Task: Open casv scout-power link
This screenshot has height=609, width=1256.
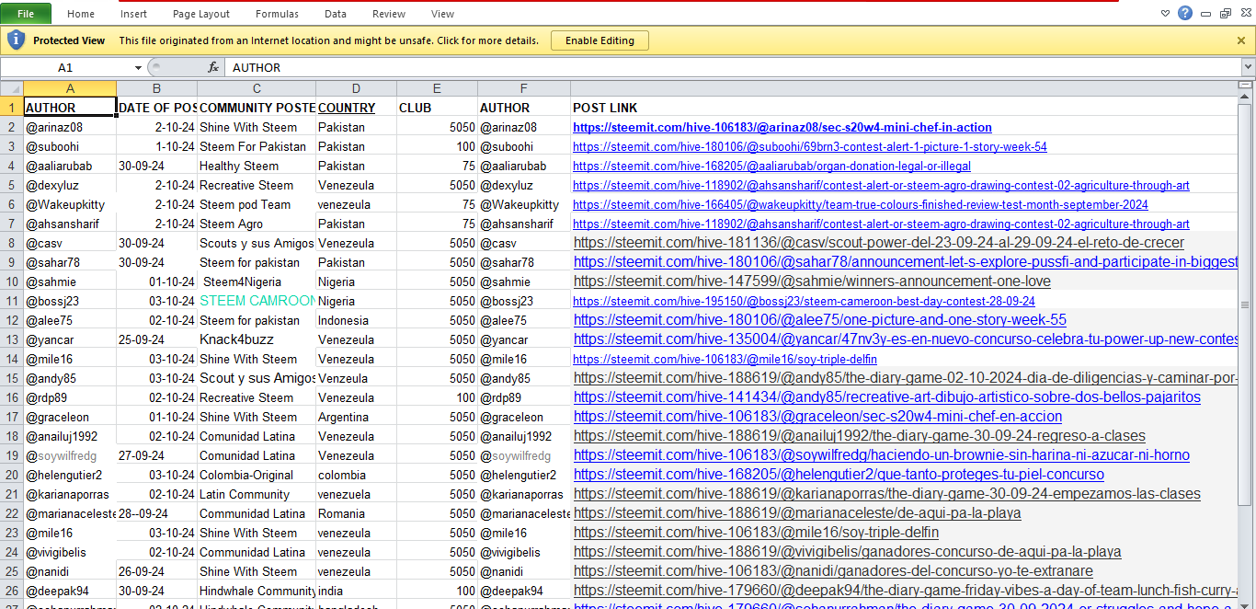Action: point(879,243)
